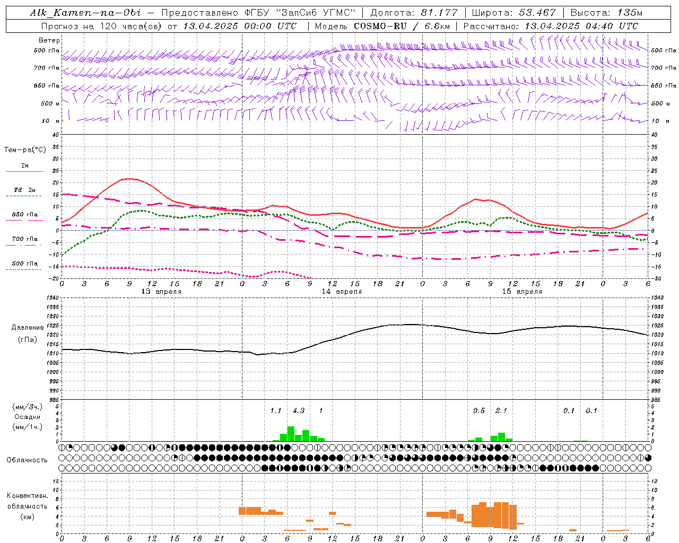Click the (км) unit under облачность
The height and width of the screenshot is (543, 679).
28,516
